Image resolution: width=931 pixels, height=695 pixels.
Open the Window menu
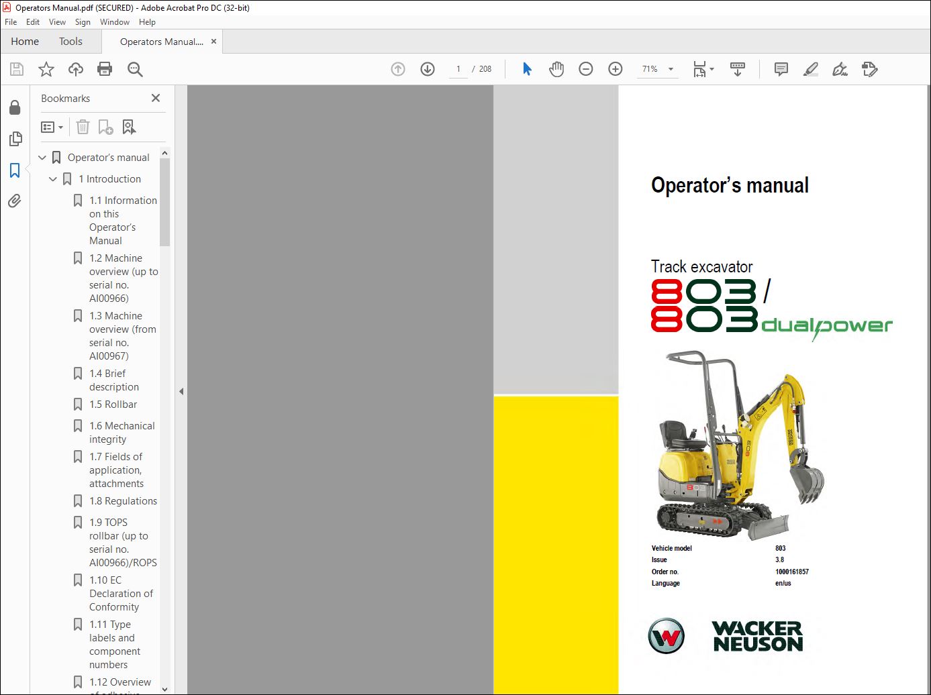[x=115, y=22]
